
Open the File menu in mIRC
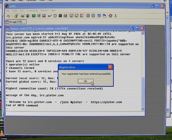[x=7, y=11]
